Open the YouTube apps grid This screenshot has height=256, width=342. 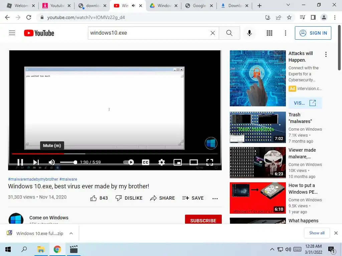pyautogui.click(x=270, y=33)
